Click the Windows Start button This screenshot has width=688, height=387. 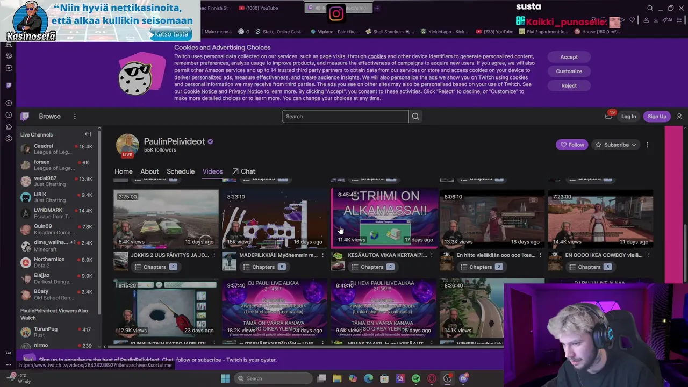coord(225,378)
